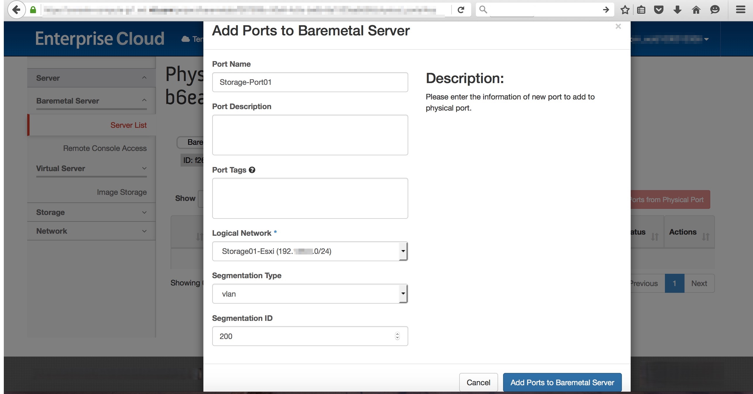Click the Port Tags help icon

click(x=252, y=170)
